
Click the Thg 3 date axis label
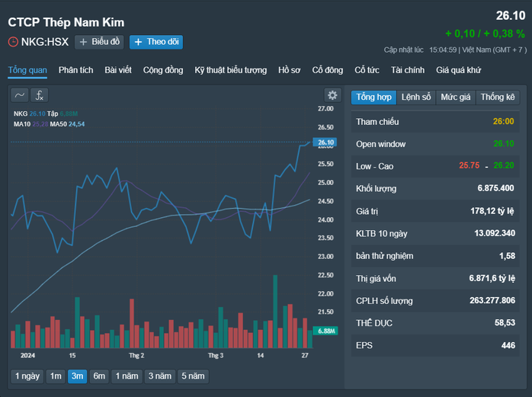click(x=216, y=355)
